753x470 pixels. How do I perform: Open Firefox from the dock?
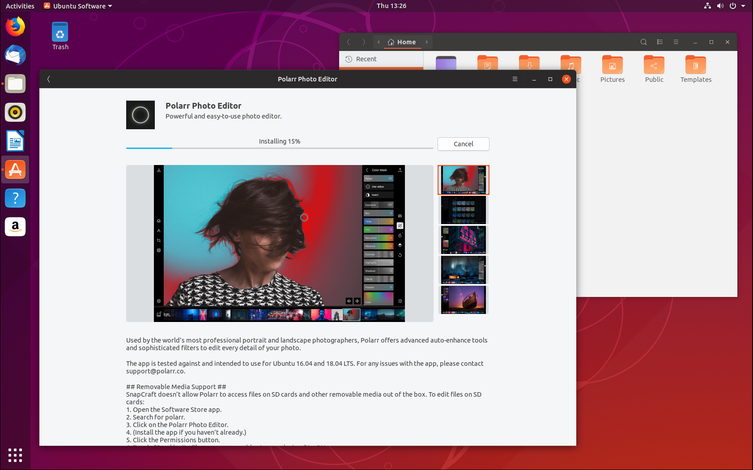(x=15, y=27)
